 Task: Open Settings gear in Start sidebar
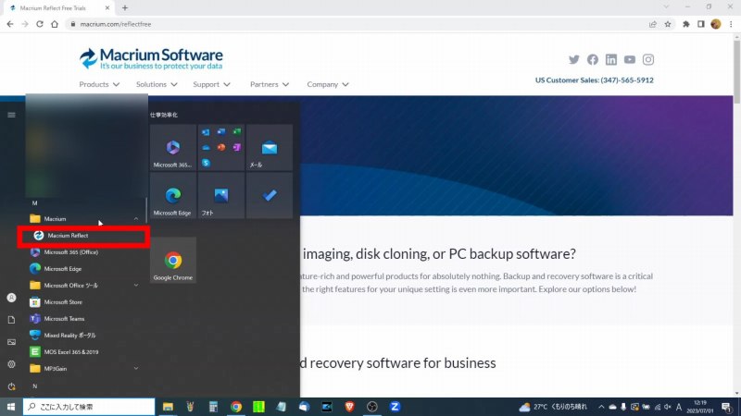pyautogui.click(x=11, y=364)
